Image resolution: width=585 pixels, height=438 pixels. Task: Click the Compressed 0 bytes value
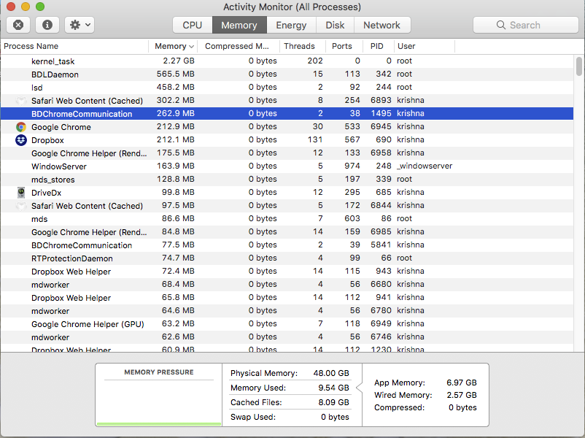click(x=462, y=407)
